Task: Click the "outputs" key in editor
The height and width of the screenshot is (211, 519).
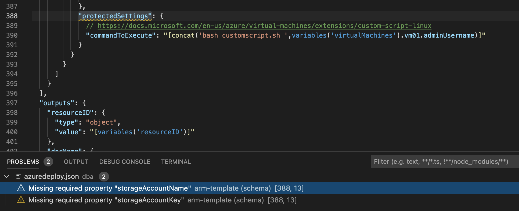Action: (x=57, y=103)
